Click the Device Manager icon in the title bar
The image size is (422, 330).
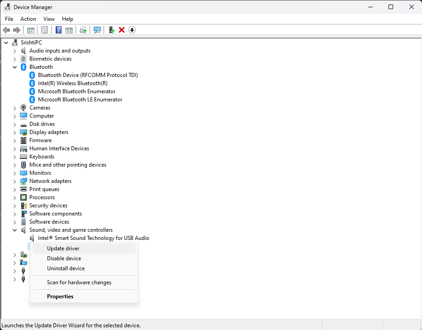pos(7,7)
